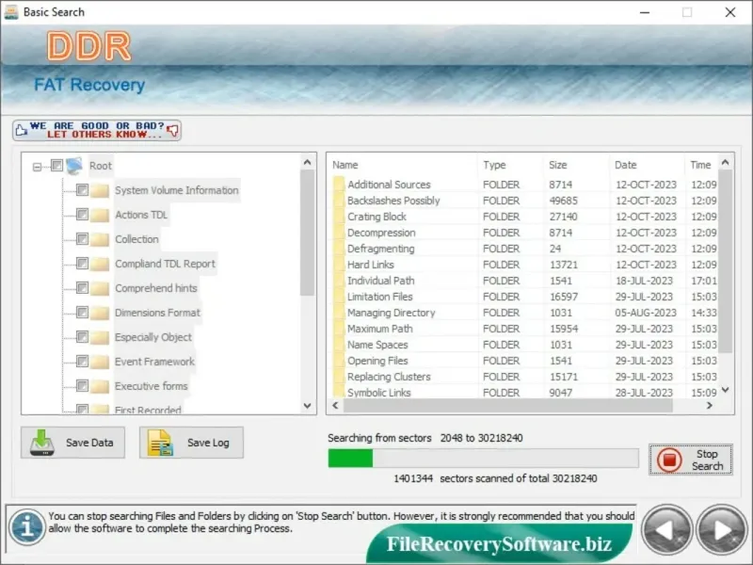Image resolution: width=753 pixels, height=565 pixels.
Task: Click the folder tree scroll-up arrow
Action: click(308, 162)
